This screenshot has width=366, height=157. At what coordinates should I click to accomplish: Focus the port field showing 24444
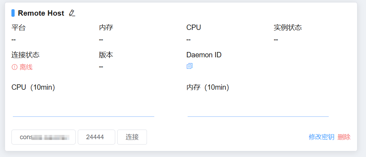96,137
